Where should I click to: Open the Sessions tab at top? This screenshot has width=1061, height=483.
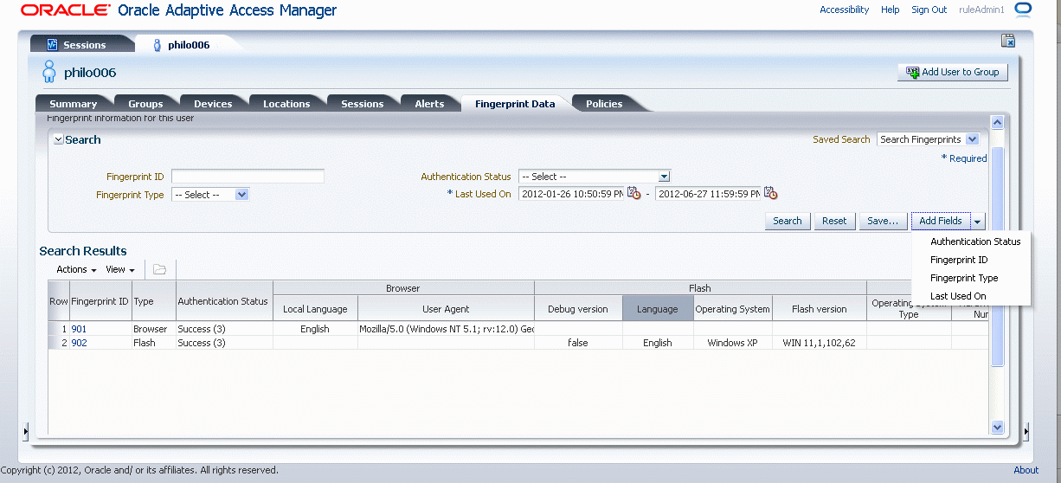click(82, 45)
